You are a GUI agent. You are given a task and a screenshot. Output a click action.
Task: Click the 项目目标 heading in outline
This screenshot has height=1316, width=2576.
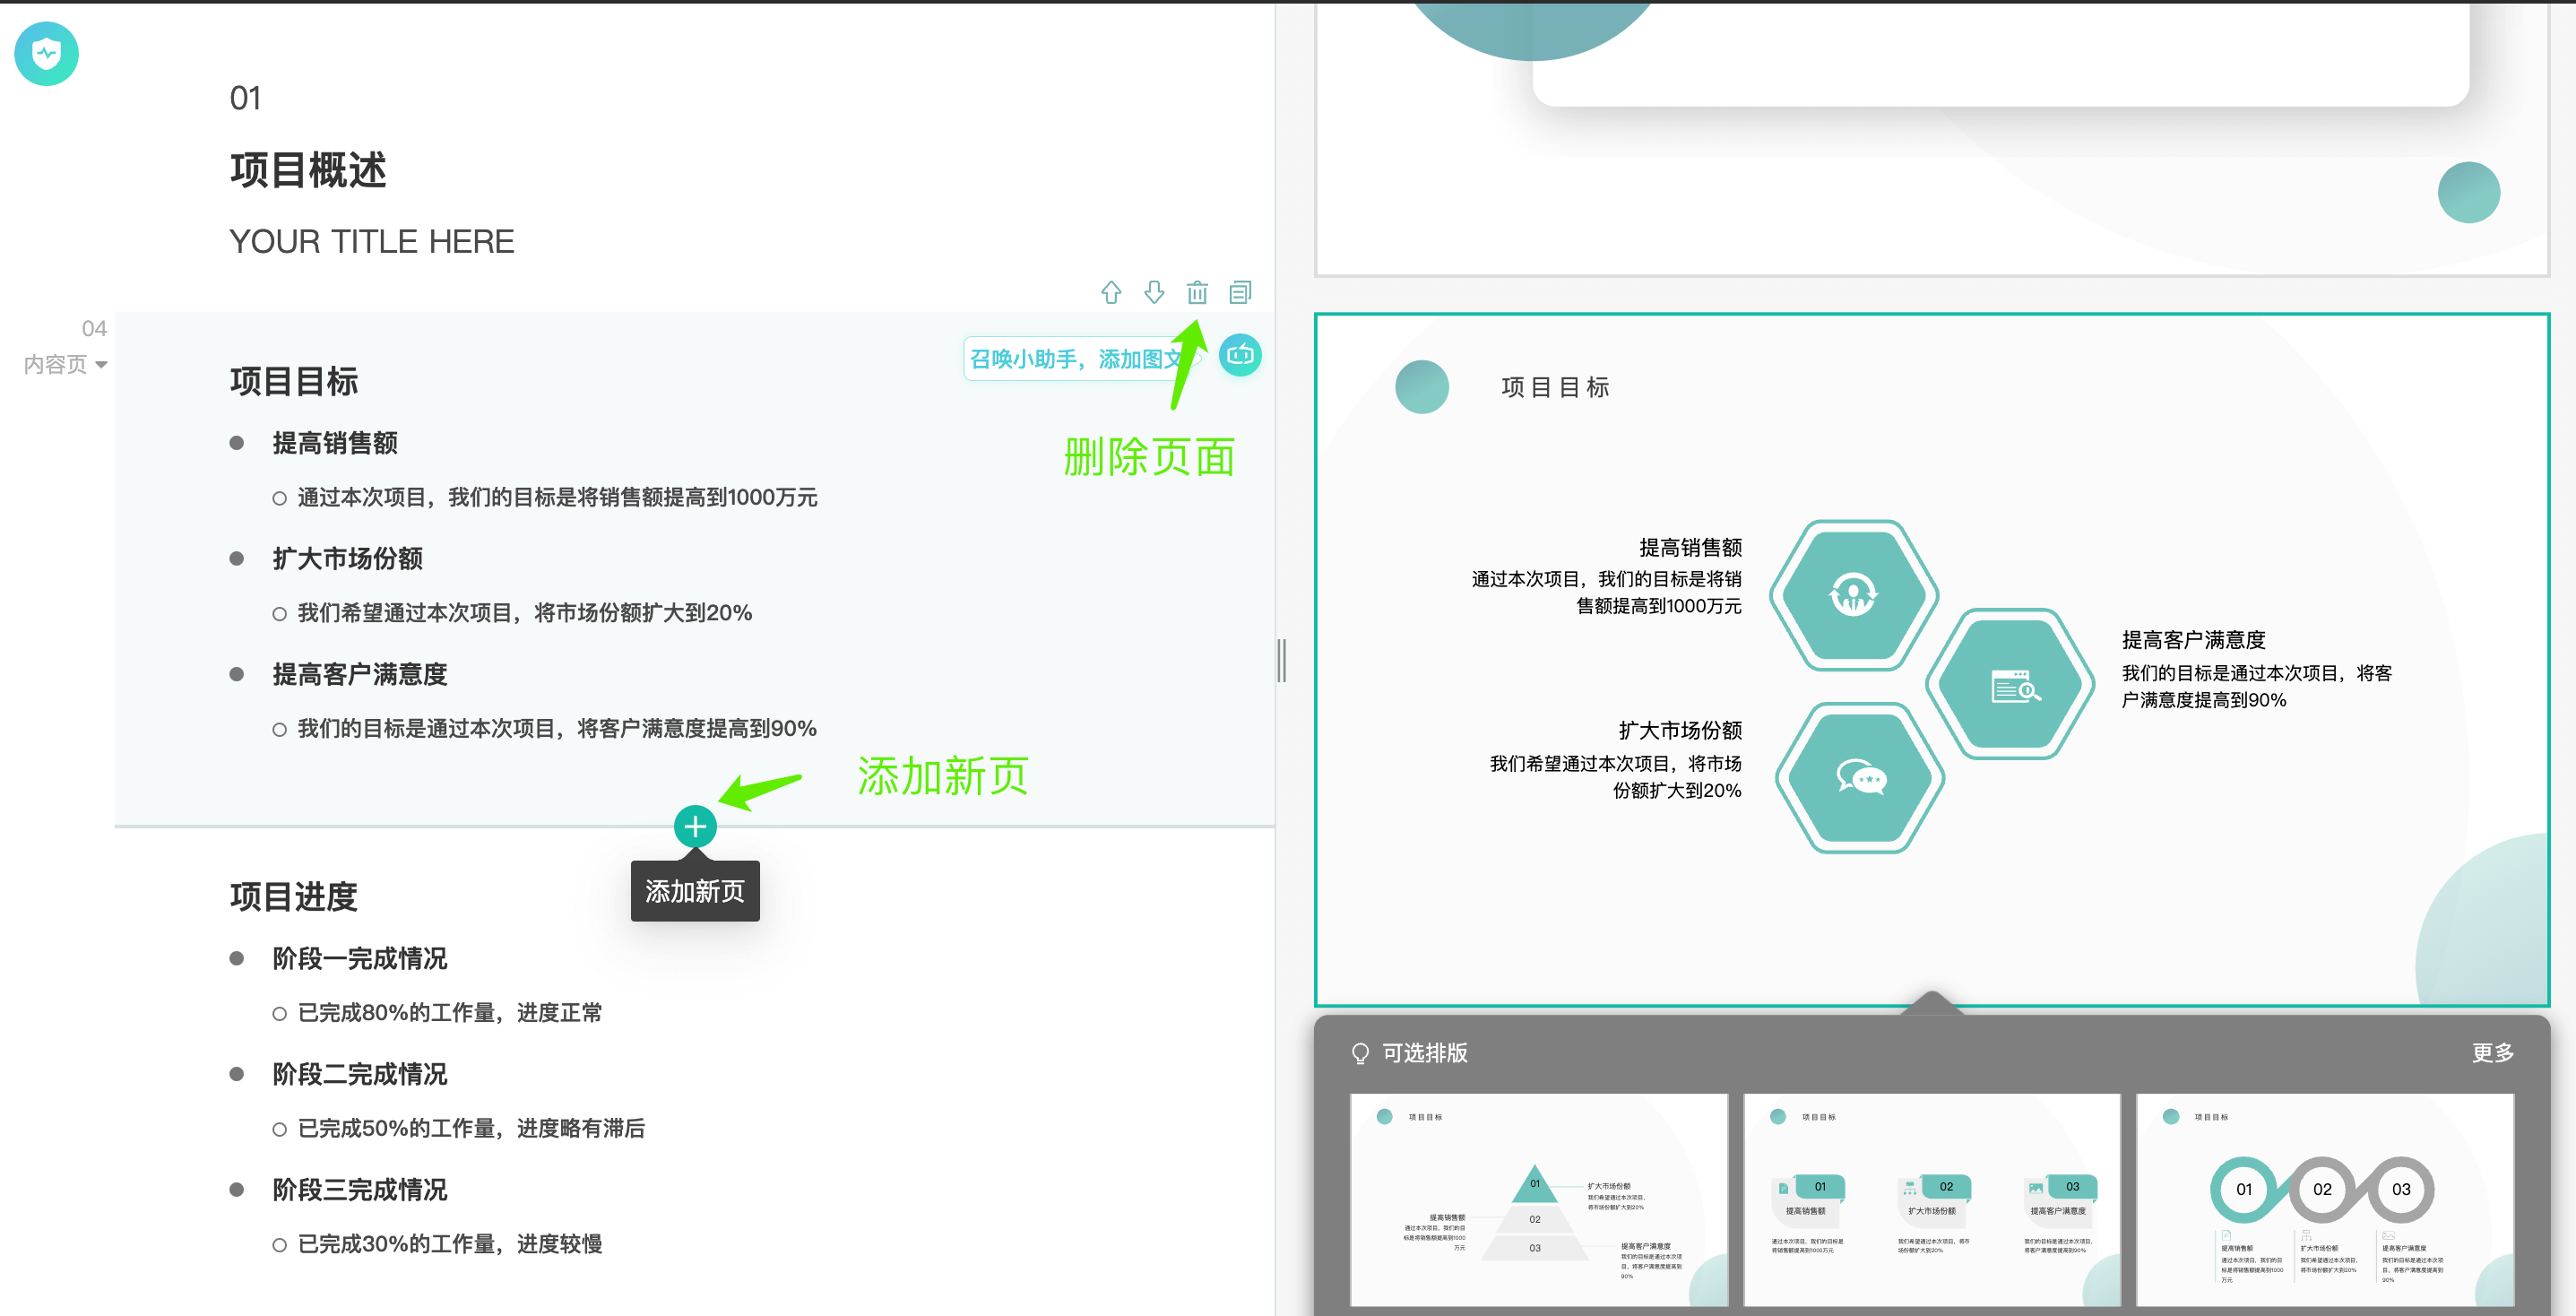click(294, 381)
